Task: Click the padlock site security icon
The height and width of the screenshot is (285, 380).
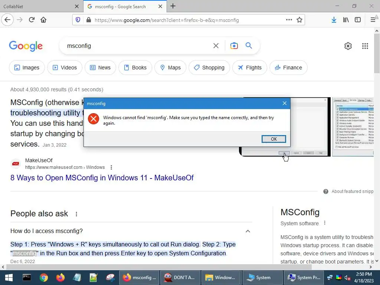Action: (x=89, y=20)
